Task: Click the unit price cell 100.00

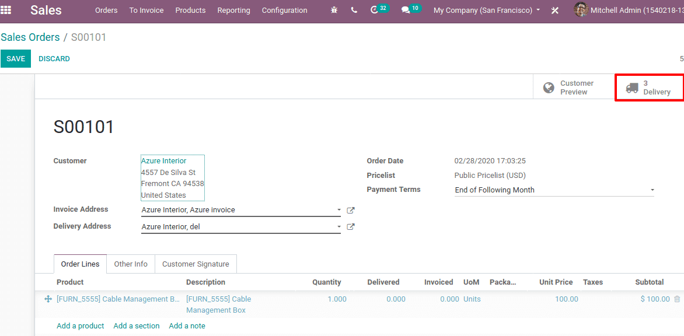Action: 567,299
